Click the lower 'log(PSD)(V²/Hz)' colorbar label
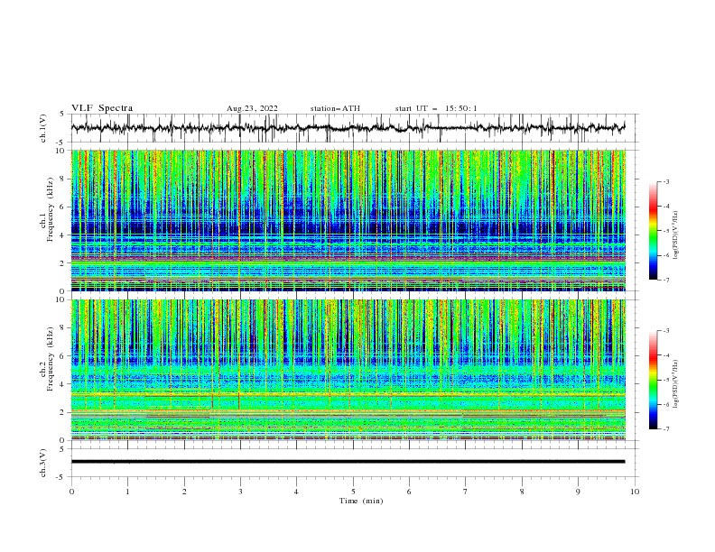The height and width of the screenshot is (552, 715). click(676, 384)
